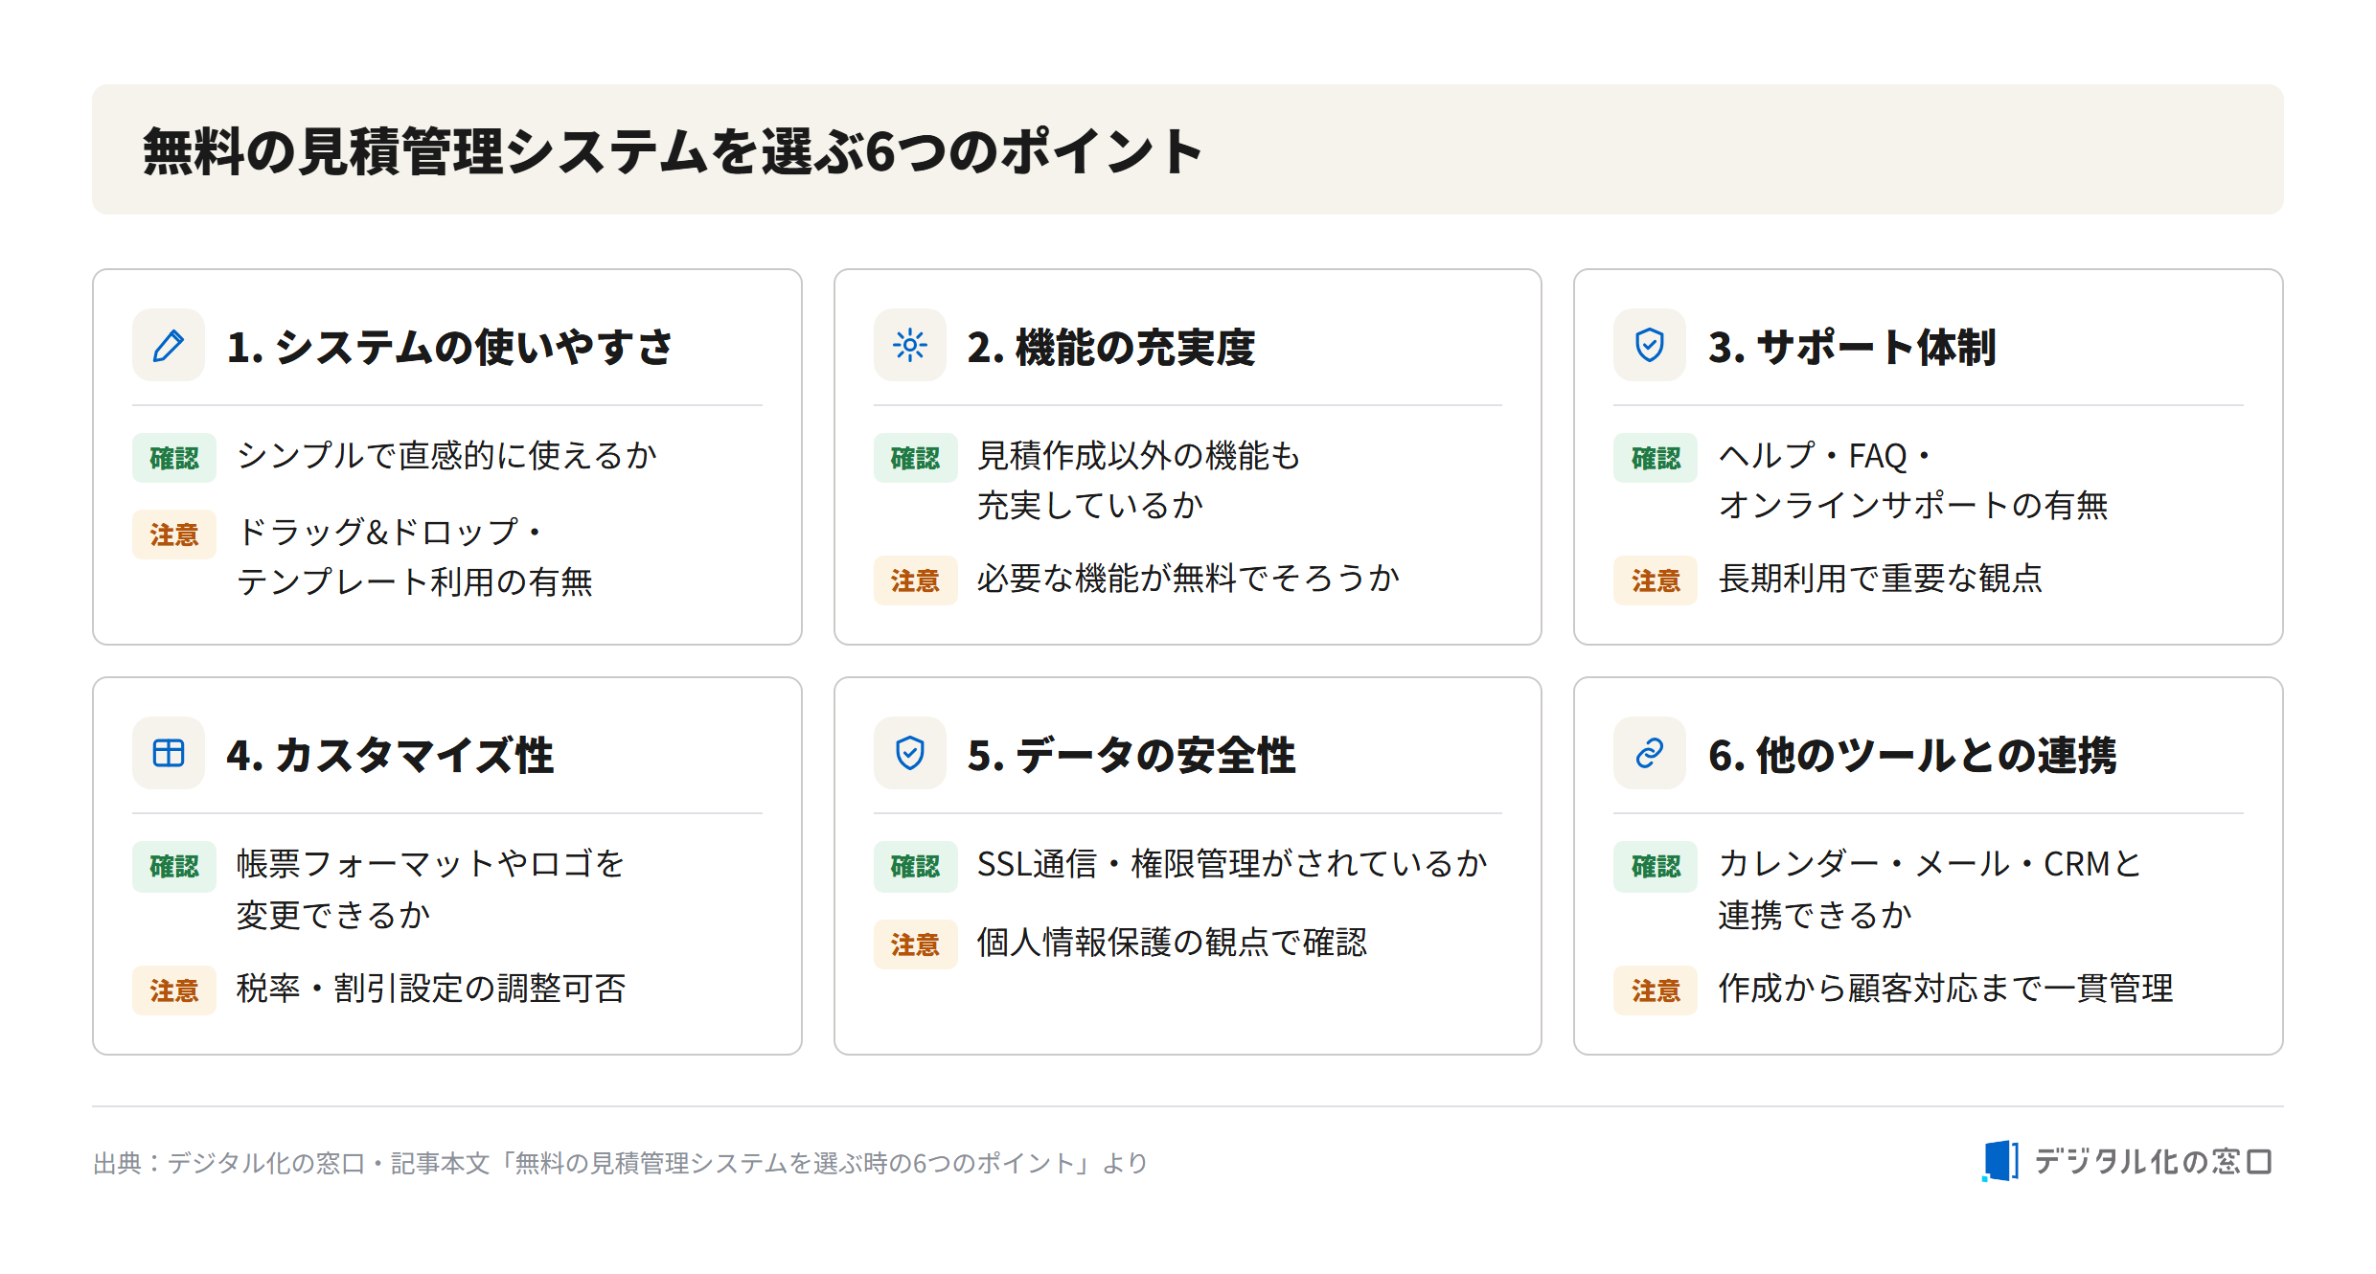Click the main title 無料の見積管理システムを選ぶ6つのポイント

point(673,151)
